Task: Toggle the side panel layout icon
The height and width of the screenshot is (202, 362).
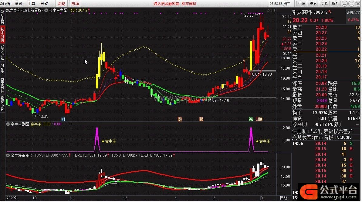Action: coord(273,10)
